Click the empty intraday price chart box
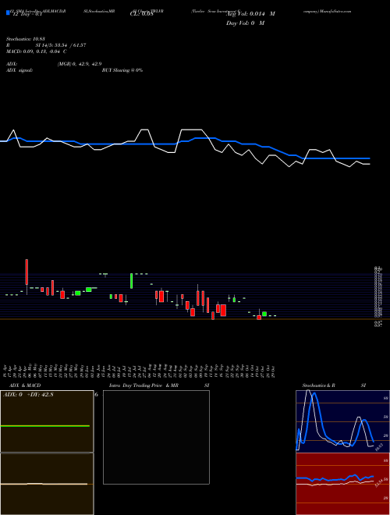This screenshot has width=390, height=515. [x=156, y=437]
